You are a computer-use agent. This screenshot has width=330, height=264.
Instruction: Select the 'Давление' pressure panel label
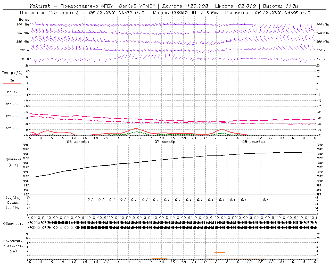[x=13, y=159]
